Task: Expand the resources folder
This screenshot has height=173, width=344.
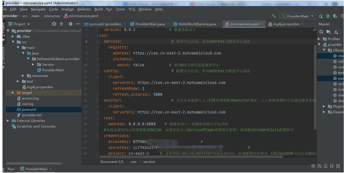Action: tap(23, 76)
